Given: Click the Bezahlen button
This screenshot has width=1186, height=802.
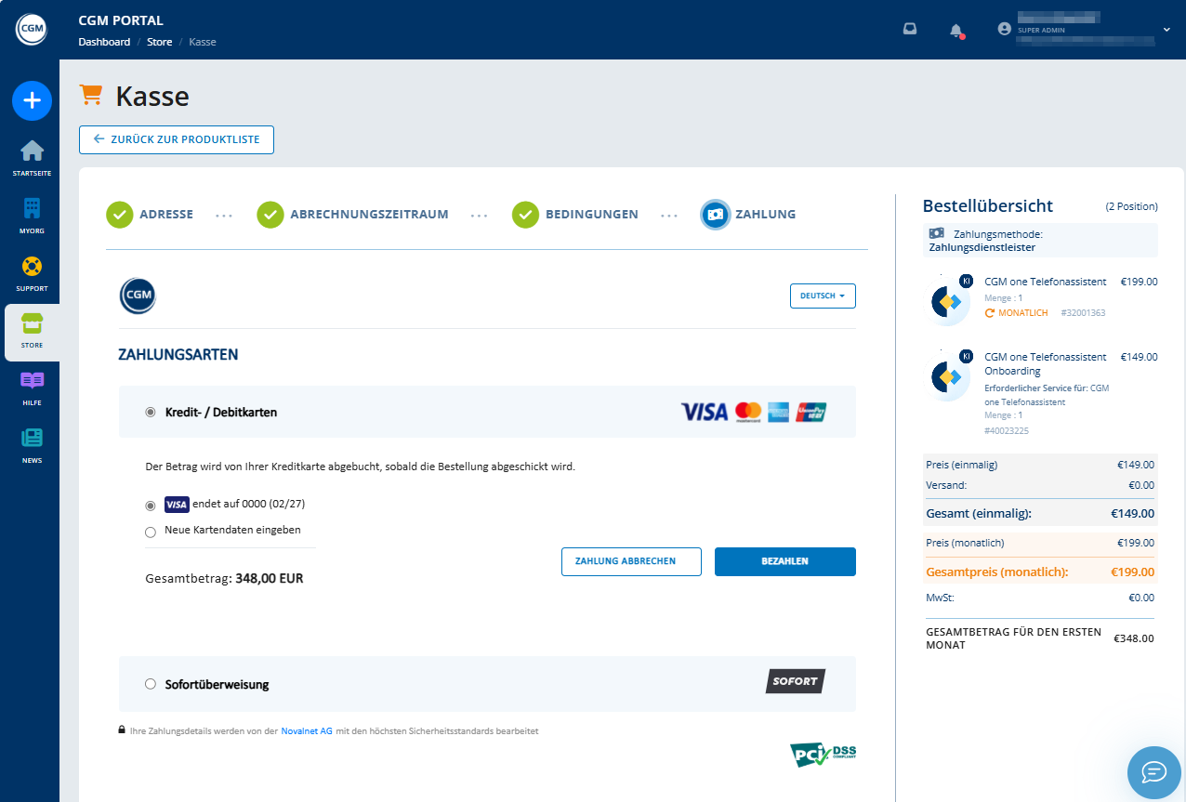Looking at the screenshot, I should coord(784,561).
